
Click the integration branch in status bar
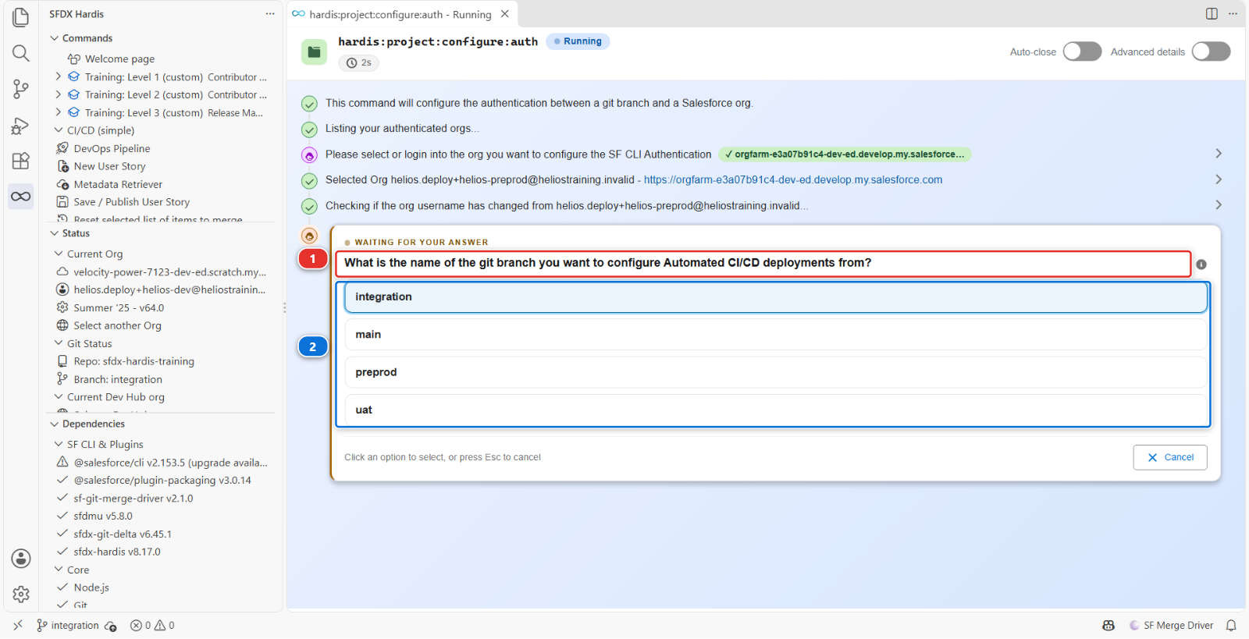68,626
